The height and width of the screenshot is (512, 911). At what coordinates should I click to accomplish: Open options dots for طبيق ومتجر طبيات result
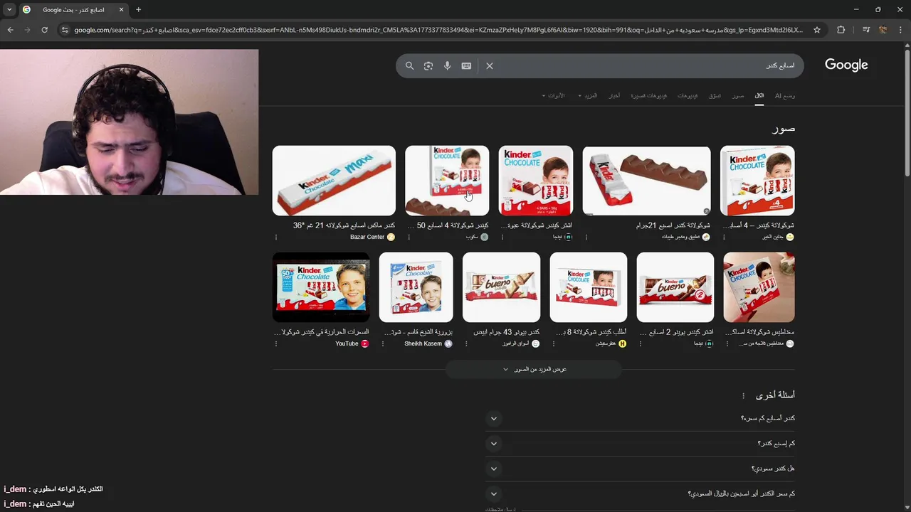pyautogui.click(x=586, y=237)
